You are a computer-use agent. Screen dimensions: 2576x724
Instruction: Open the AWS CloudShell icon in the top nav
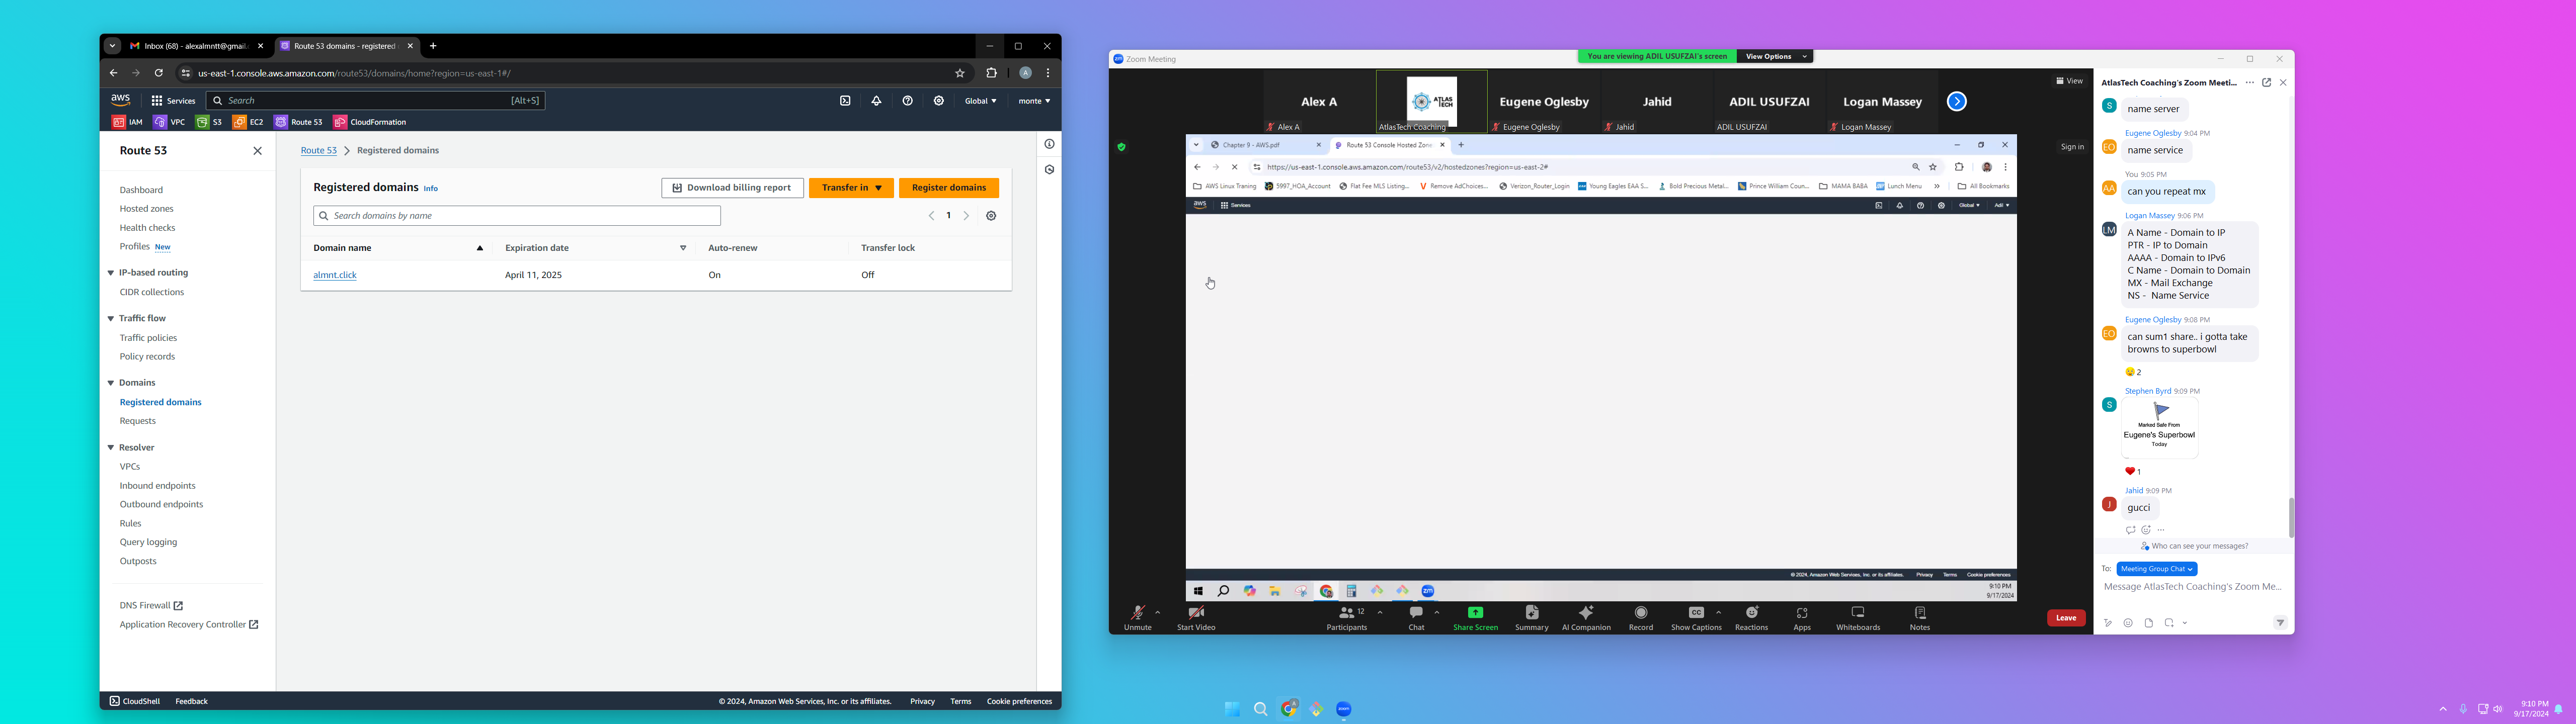tap(845, 101)
